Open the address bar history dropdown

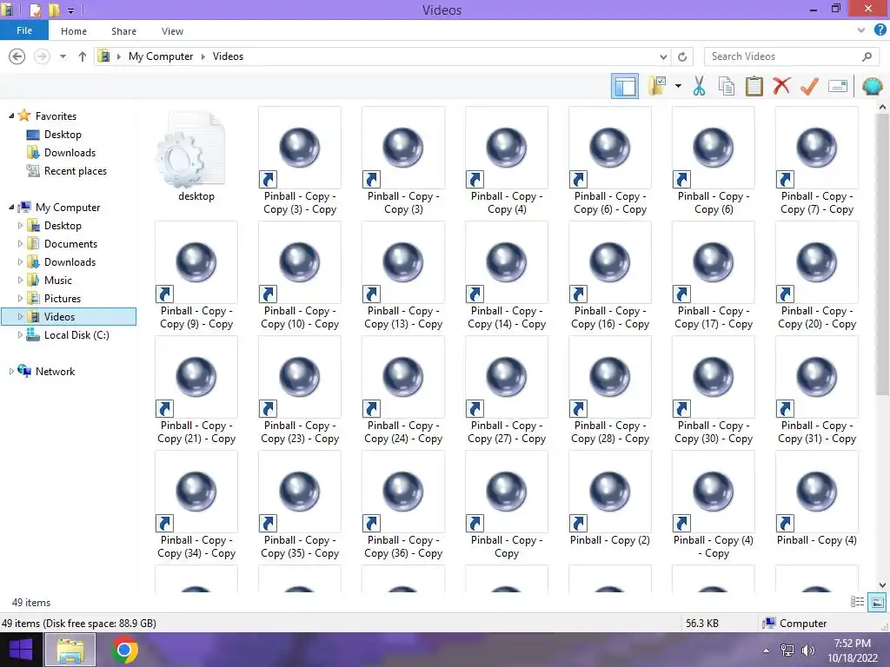(x=663, y=56)
